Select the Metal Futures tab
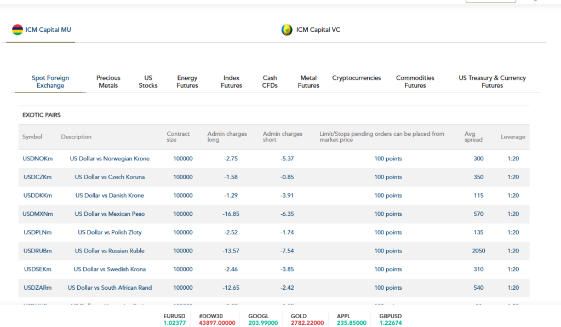The height and width of the screenshot is (327, 561). pos(308,82)
